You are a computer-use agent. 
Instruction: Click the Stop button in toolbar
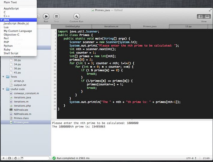pos(56,17)
